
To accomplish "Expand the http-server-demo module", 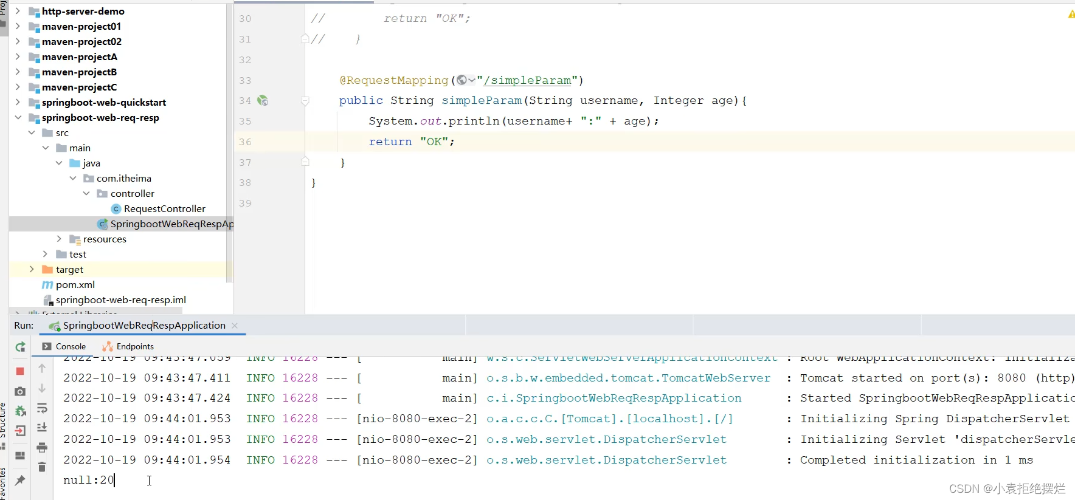I will coord(18,11).
